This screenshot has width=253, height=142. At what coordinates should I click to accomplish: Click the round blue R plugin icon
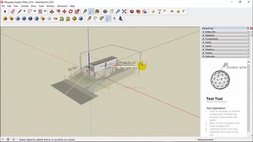point(17,19)
